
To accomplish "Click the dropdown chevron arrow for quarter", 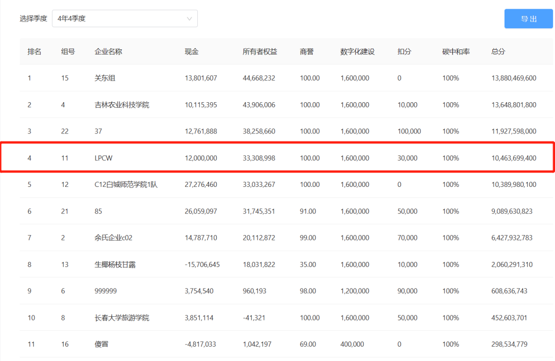I will 189,18.
